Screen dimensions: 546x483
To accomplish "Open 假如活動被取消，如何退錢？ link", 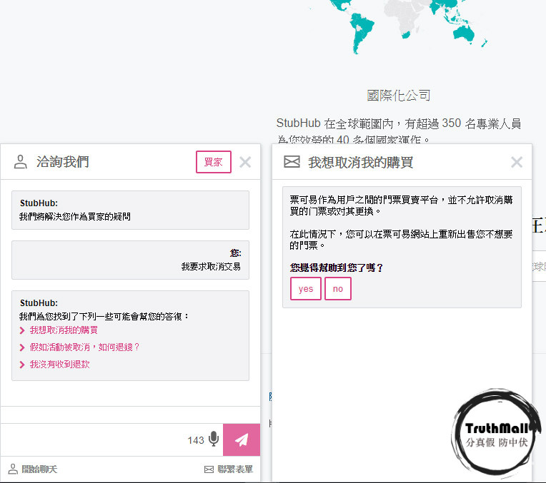I will tap(84, 347).
